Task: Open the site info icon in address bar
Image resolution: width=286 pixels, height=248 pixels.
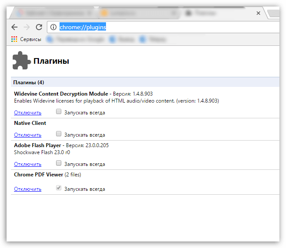Action: pos(53,27)
